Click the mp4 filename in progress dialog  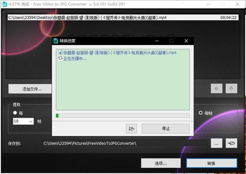point(120,53)
